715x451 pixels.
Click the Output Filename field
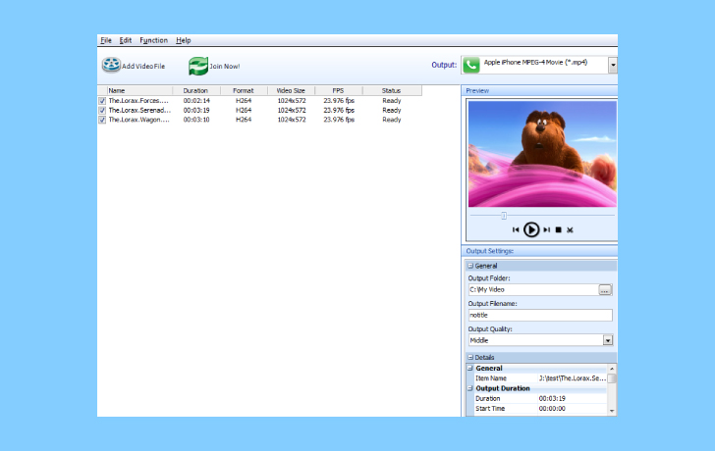pos(540,316)
